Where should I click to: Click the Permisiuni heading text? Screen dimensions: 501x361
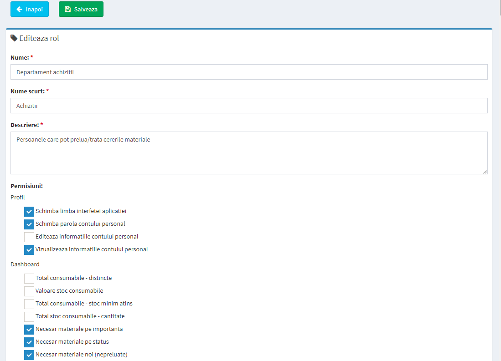(26, 186)
